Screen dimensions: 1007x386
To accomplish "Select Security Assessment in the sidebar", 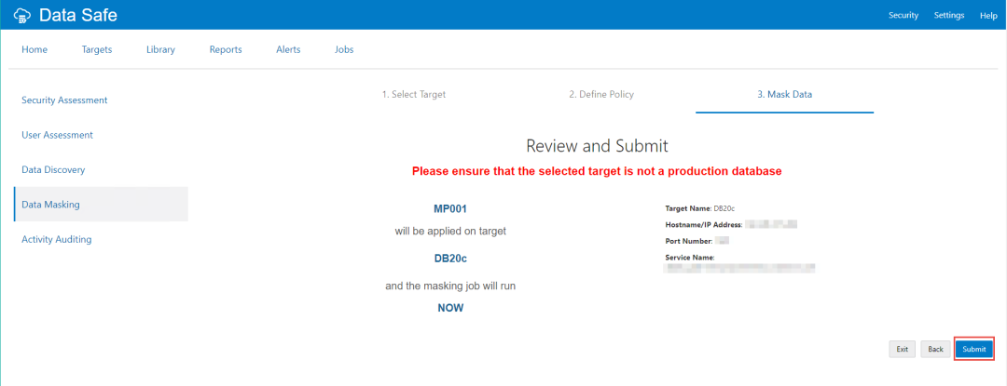I will [64, 100].
